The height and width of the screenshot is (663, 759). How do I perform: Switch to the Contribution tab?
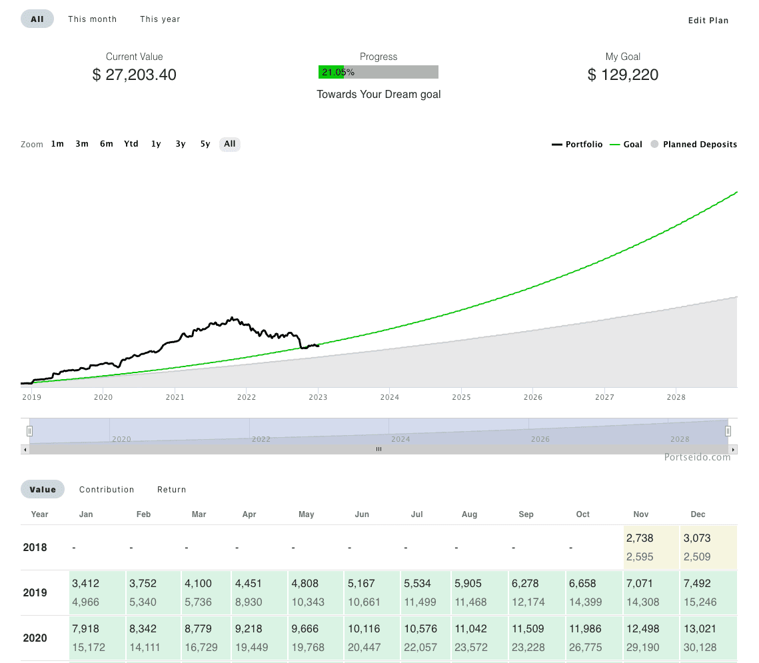(107, 489)
